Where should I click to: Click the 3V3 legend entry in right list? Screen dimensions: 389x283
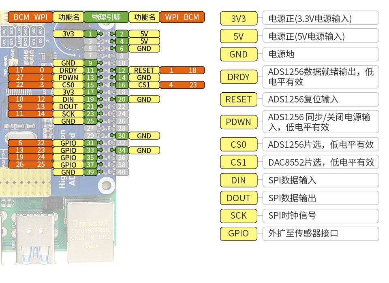point(238,18)
